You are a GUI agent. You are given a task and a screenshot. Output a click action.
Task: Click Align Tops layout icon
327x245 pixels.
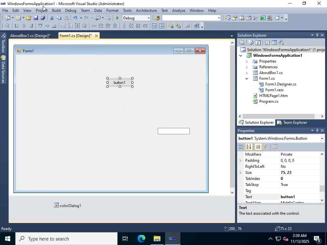tap(40, 26)
